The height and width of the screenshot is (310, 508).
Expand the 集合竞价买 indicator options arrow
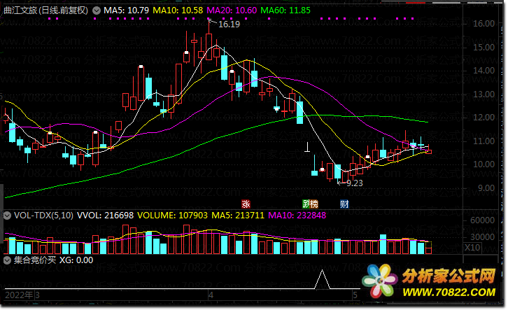pyautogui.click(x=7, y=260)
